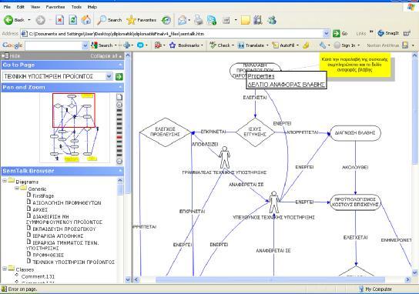Viewport: 419px width, 294px height.
Task: Collapse the Go to Page panel
Action: pos(120,65)
